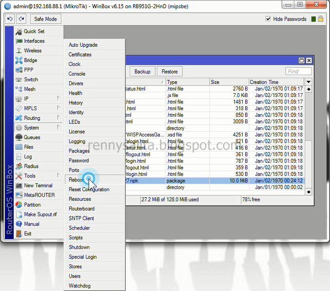Click the Safe Mode button
Screen dimensions: 330x291
(x=46, y=19)
